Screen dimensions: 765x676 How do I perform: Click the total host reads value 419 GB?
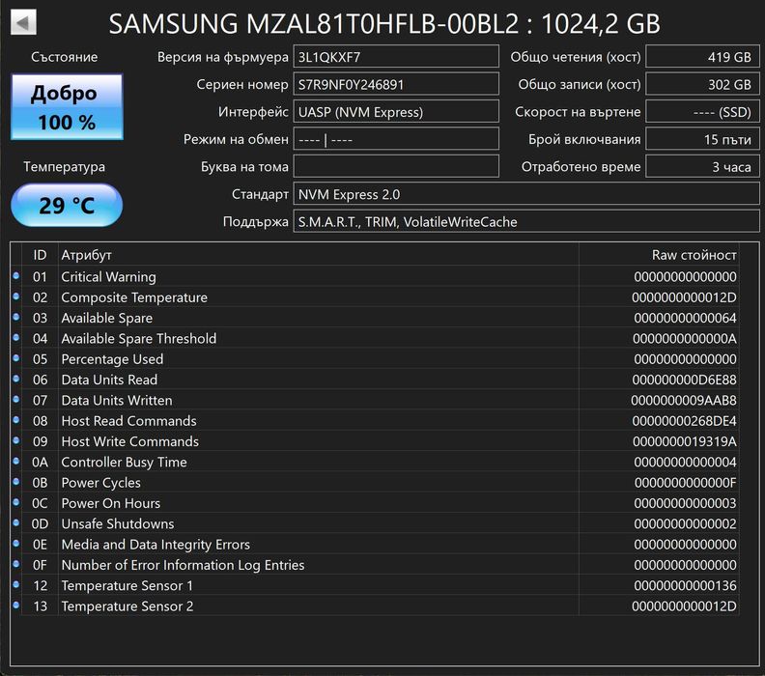point(702,57)
